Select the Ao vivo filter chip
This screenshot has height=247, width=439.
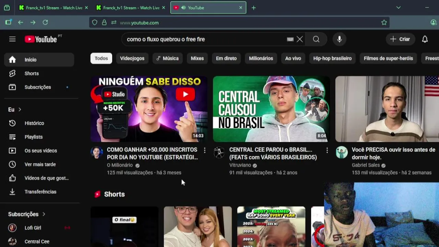[293, 58]
